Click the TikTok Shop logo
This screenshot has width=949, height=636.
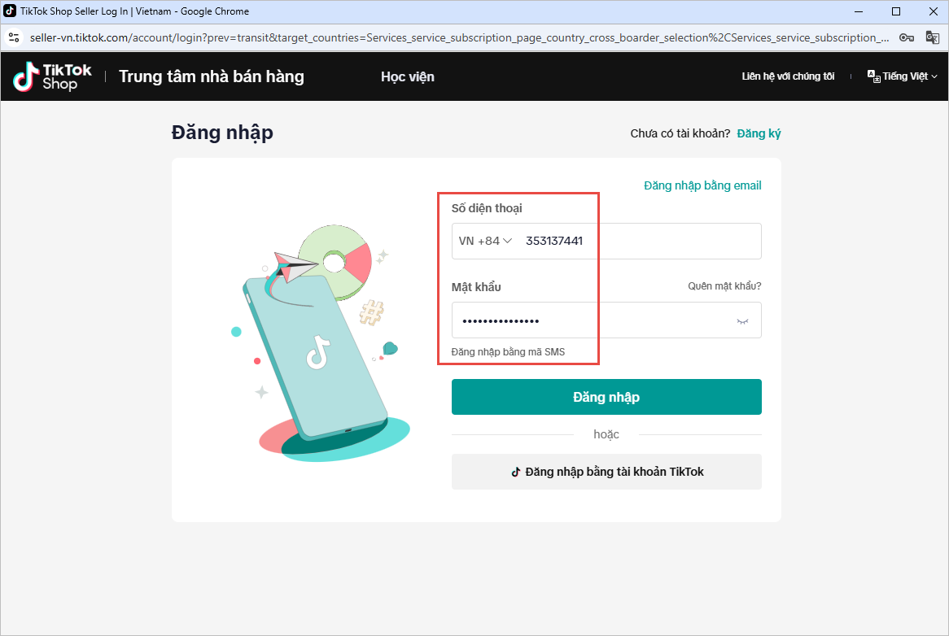(53, 76)
